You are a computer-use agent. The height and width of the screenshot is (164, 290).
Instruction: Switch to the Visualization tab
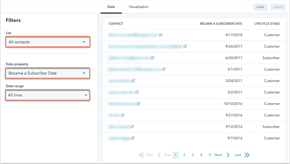(x=139, y=7)
